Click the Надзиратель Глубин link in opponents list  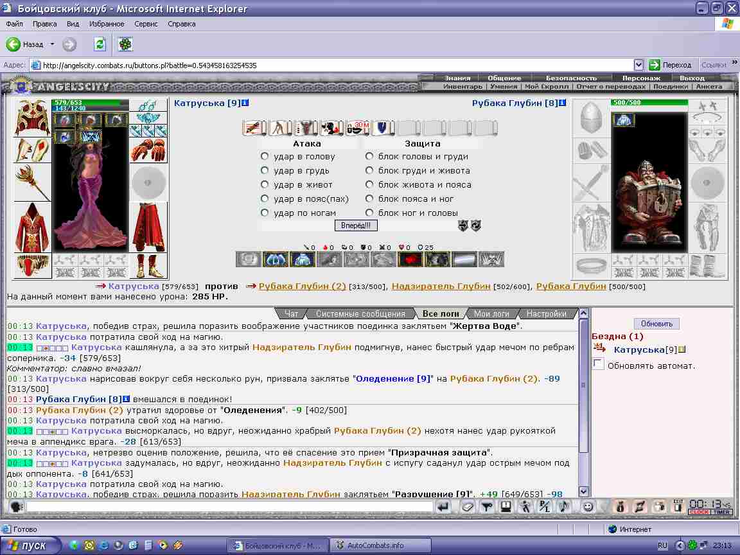[x=441, y=286]
